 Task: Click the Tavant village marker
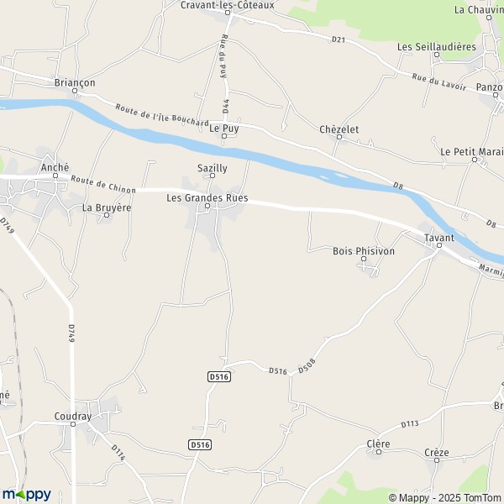tap(439, 245)
